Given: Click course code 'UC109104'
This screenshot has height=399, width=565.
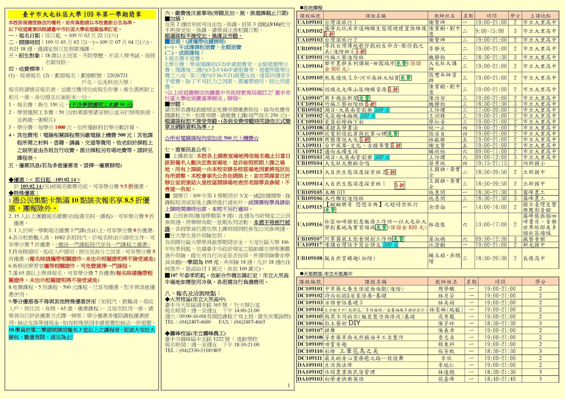Looking at the screenshot, I should pos(310,104).
